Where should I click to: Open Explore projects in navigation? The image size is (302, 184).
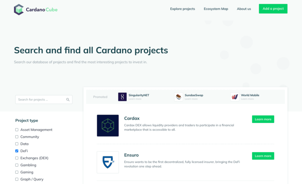[x=182, y=9]
